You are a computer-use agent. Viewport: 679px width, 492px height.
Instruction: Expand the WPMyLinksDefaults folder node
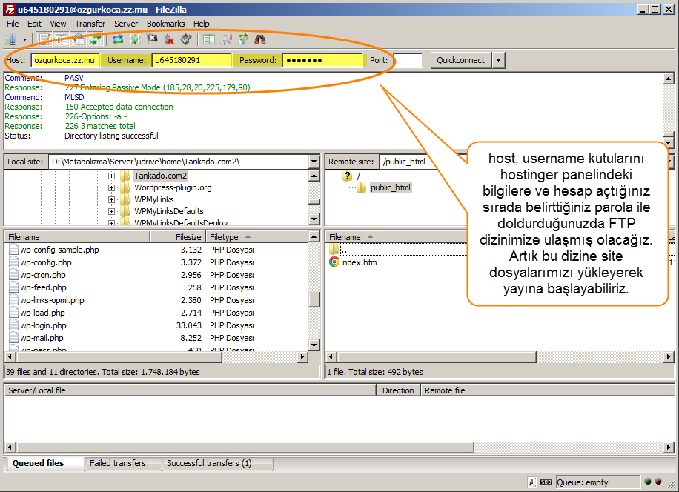112,212
